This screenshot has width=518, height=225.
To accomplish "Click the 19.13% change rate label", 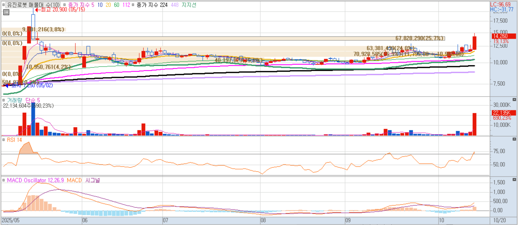I will tap(501, 41).
